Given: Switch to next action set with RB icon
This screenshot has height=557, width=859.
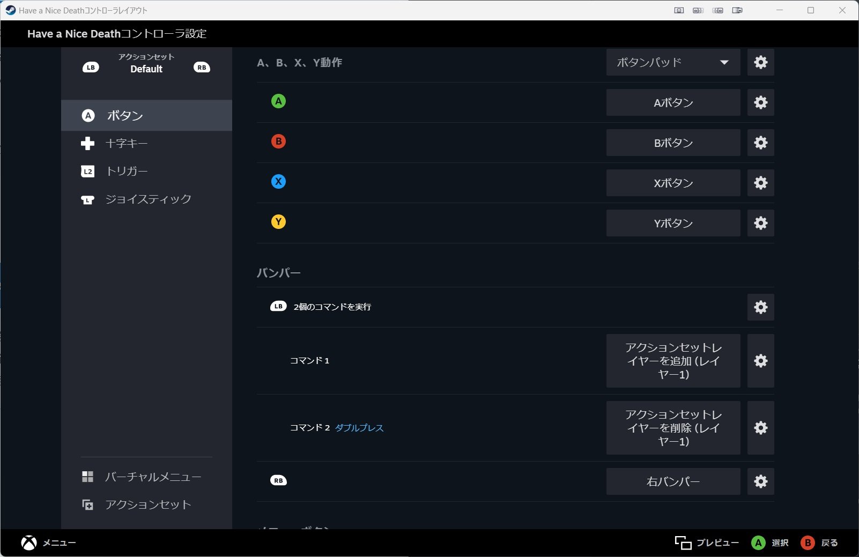Looking at the screenshot, I should tap(202, 68).
